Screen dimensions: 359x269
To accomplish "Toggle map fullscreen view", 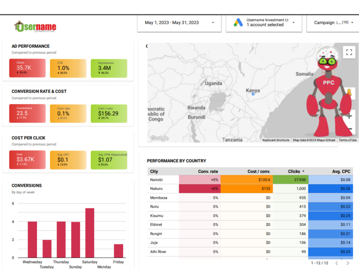I will [x=349, y=52].
